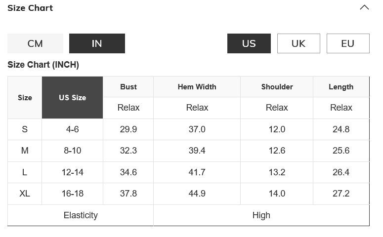This screenshot has width=383, height=237.
Task: Select the M size row label
Action: pyautogui.click(x=25, y=151)
